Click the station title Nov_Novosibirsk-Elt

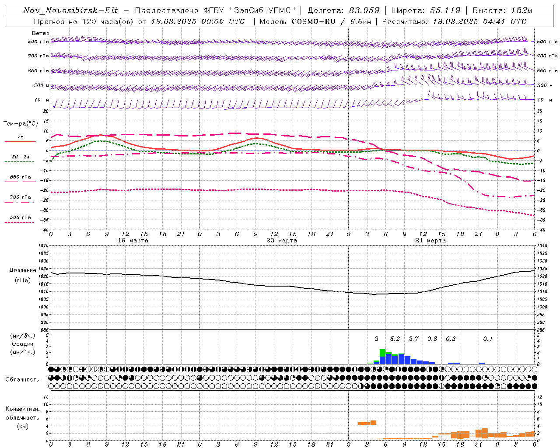pyautogui.click(x=70, y=10)
